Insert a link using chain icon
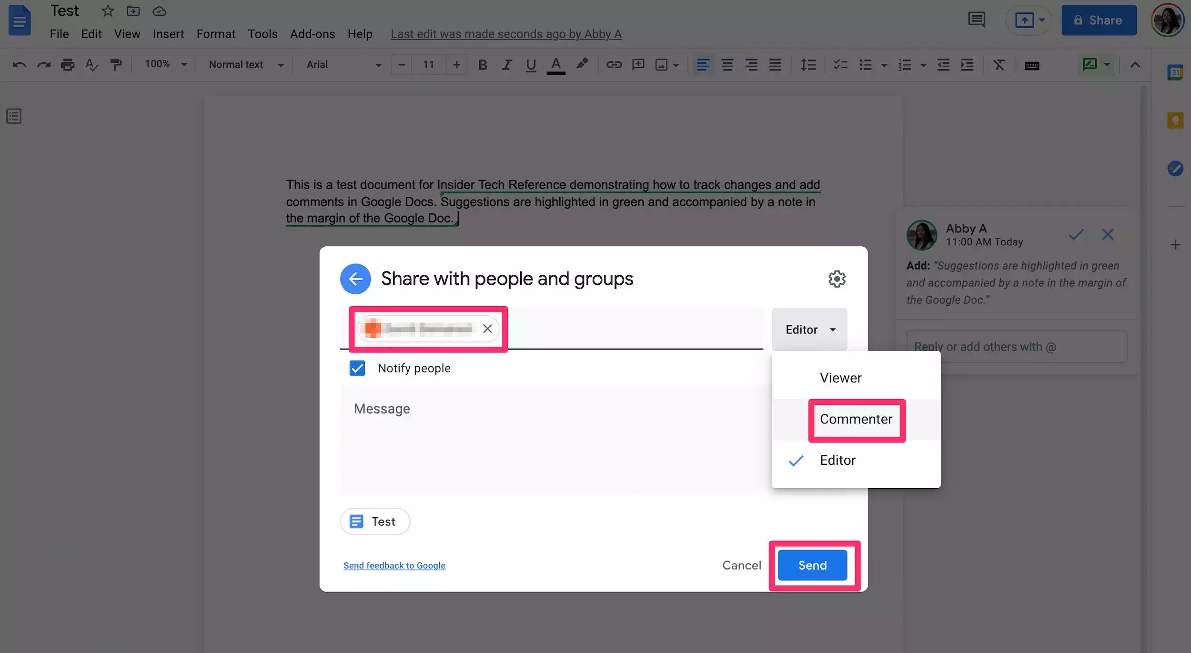1191x653 pixels. click(614, 65)
